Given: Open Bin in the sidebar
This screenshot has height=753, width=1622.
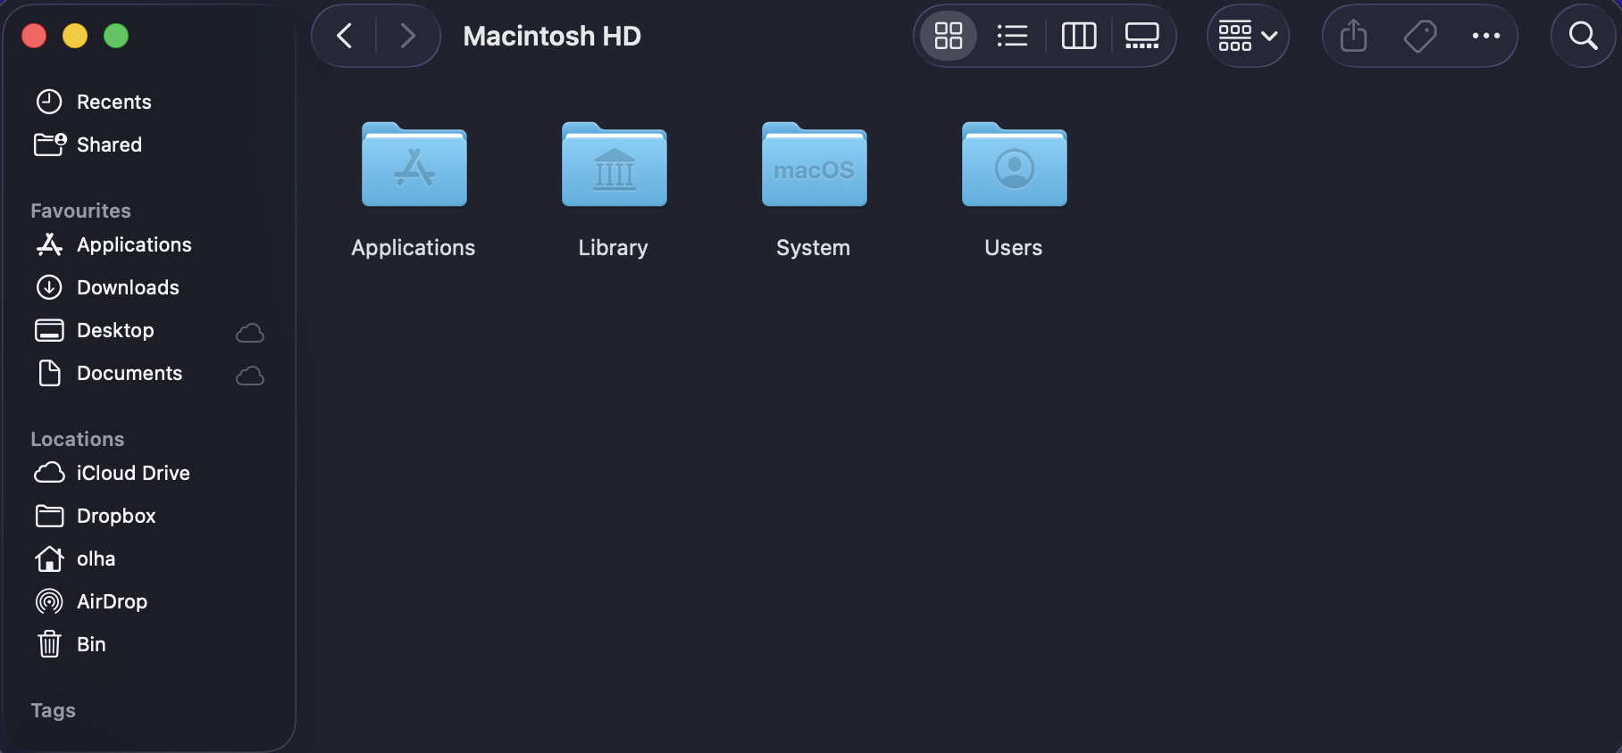Looking at the screenshot, I should tap(148, 644).
